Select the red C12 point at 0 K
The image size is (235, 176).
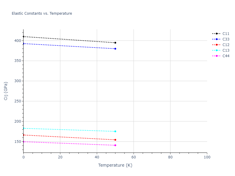[x=23, y=135]
